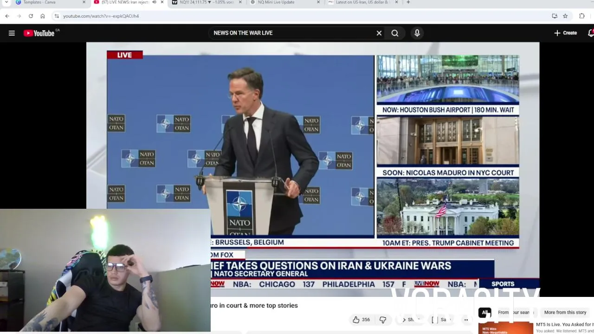Open the Create video menu
594x334 pixels.
[x=565, y=33]
